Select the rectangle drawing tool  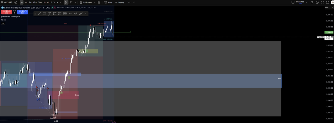click(x=55, y=14)
